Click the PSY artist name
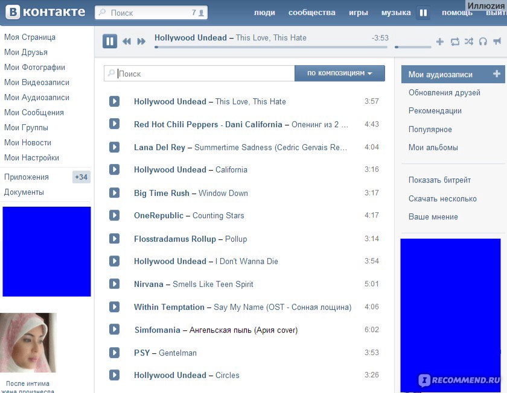 coord(142,353)
